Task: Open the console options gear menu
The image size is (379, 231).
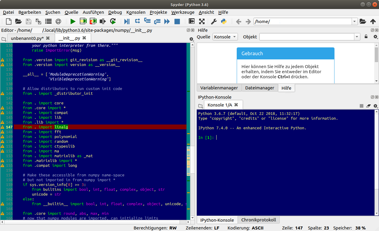Action: tap(375, 106)
